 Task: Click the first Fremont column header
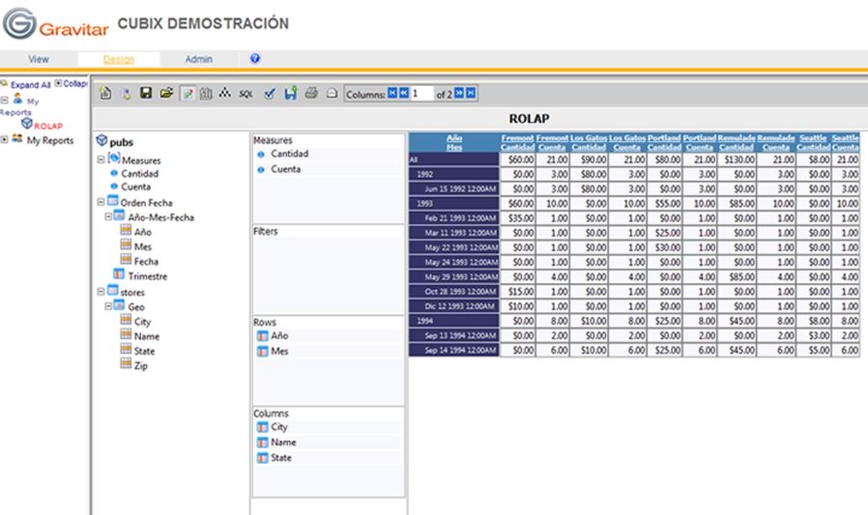tap(517, 138)
